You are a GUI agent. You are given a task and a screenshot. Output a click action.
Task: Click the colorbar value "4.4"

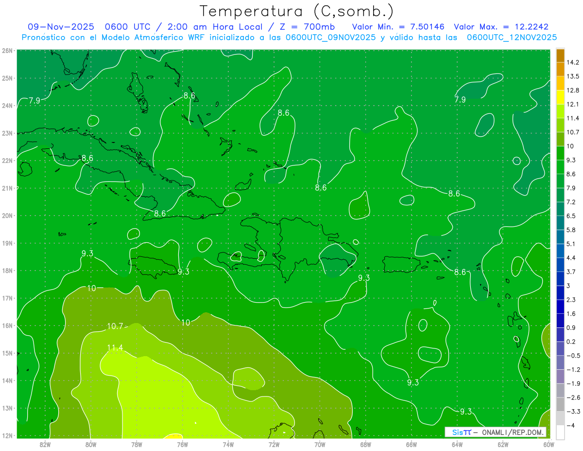point(571,258)
